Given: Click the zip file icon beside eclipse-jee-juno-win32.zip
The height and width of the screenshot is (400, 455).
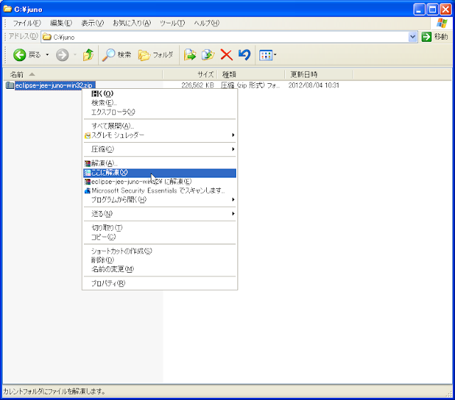Looking at the screenshot, I should tap(10, 85).
